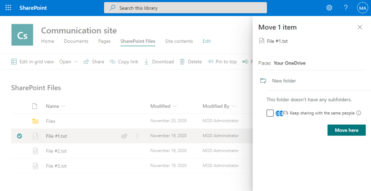Go to Site contents tab
The height and width of the screenshot is (191, 371).
(x=179, y=41)
